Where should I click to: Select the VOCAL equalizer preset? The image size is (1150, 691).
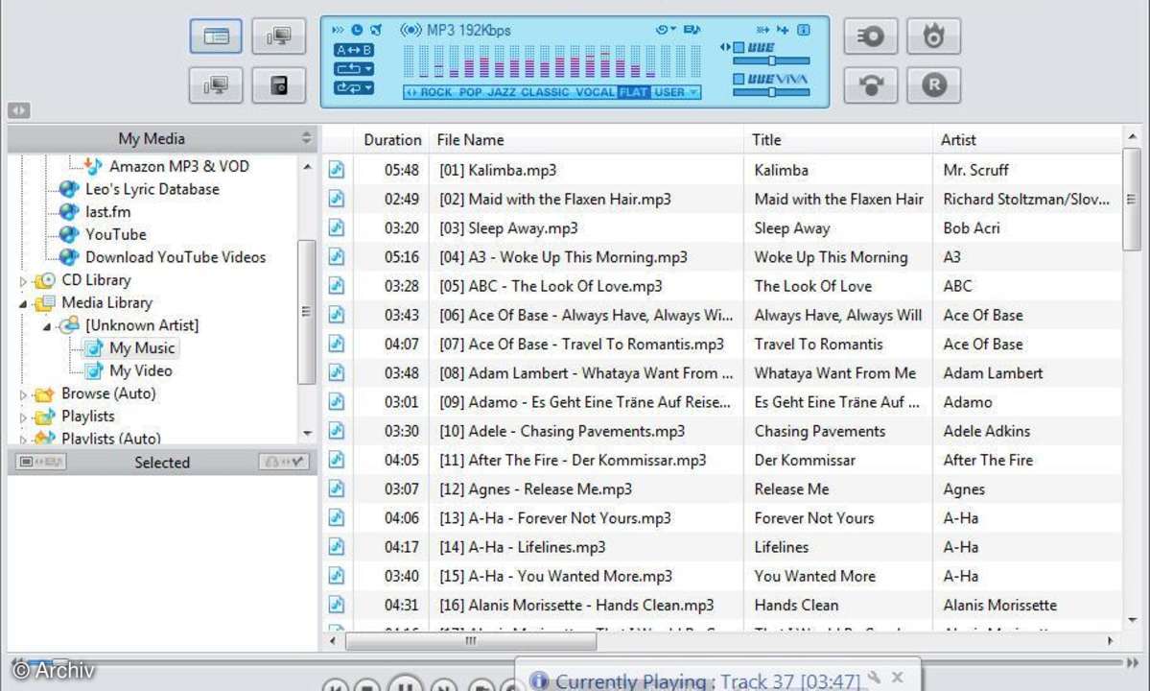click(x=595, y=92)
